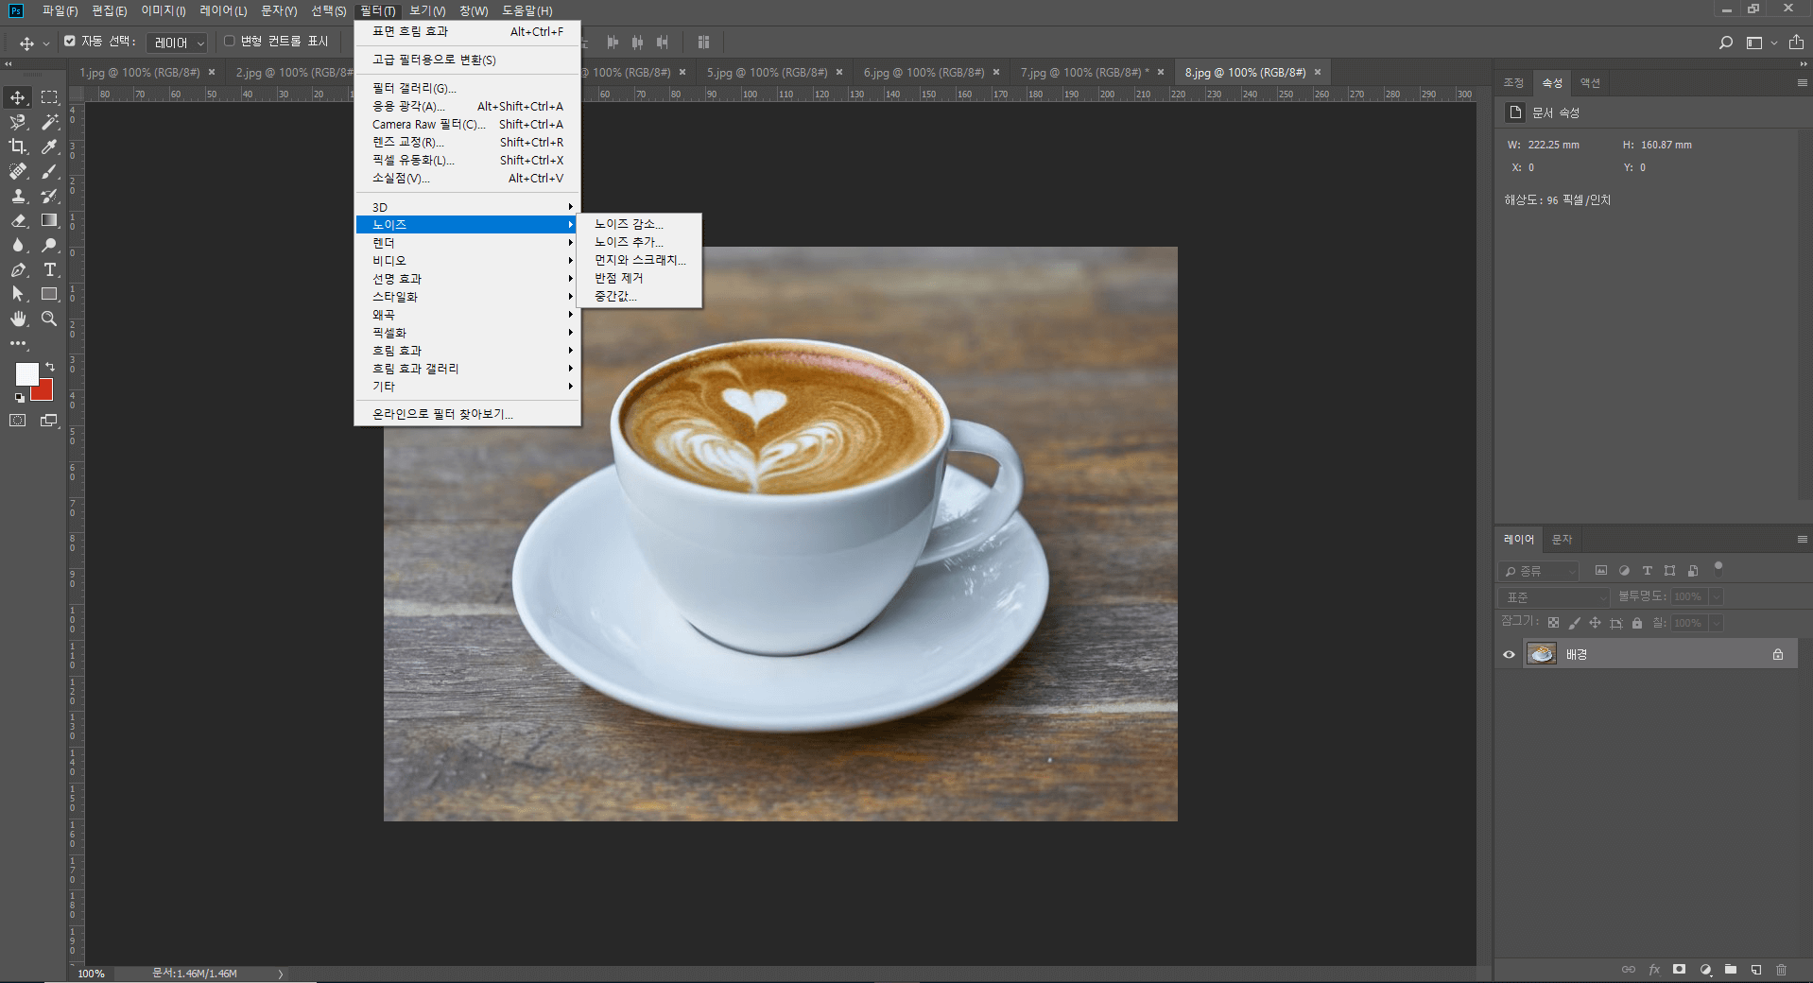Select the Hand tool

pyautogui.click(x=18, y=319)
